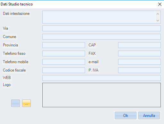Click into the Telefono fisso field
This screenshot has width=164, height=124.
coord(64,53)
